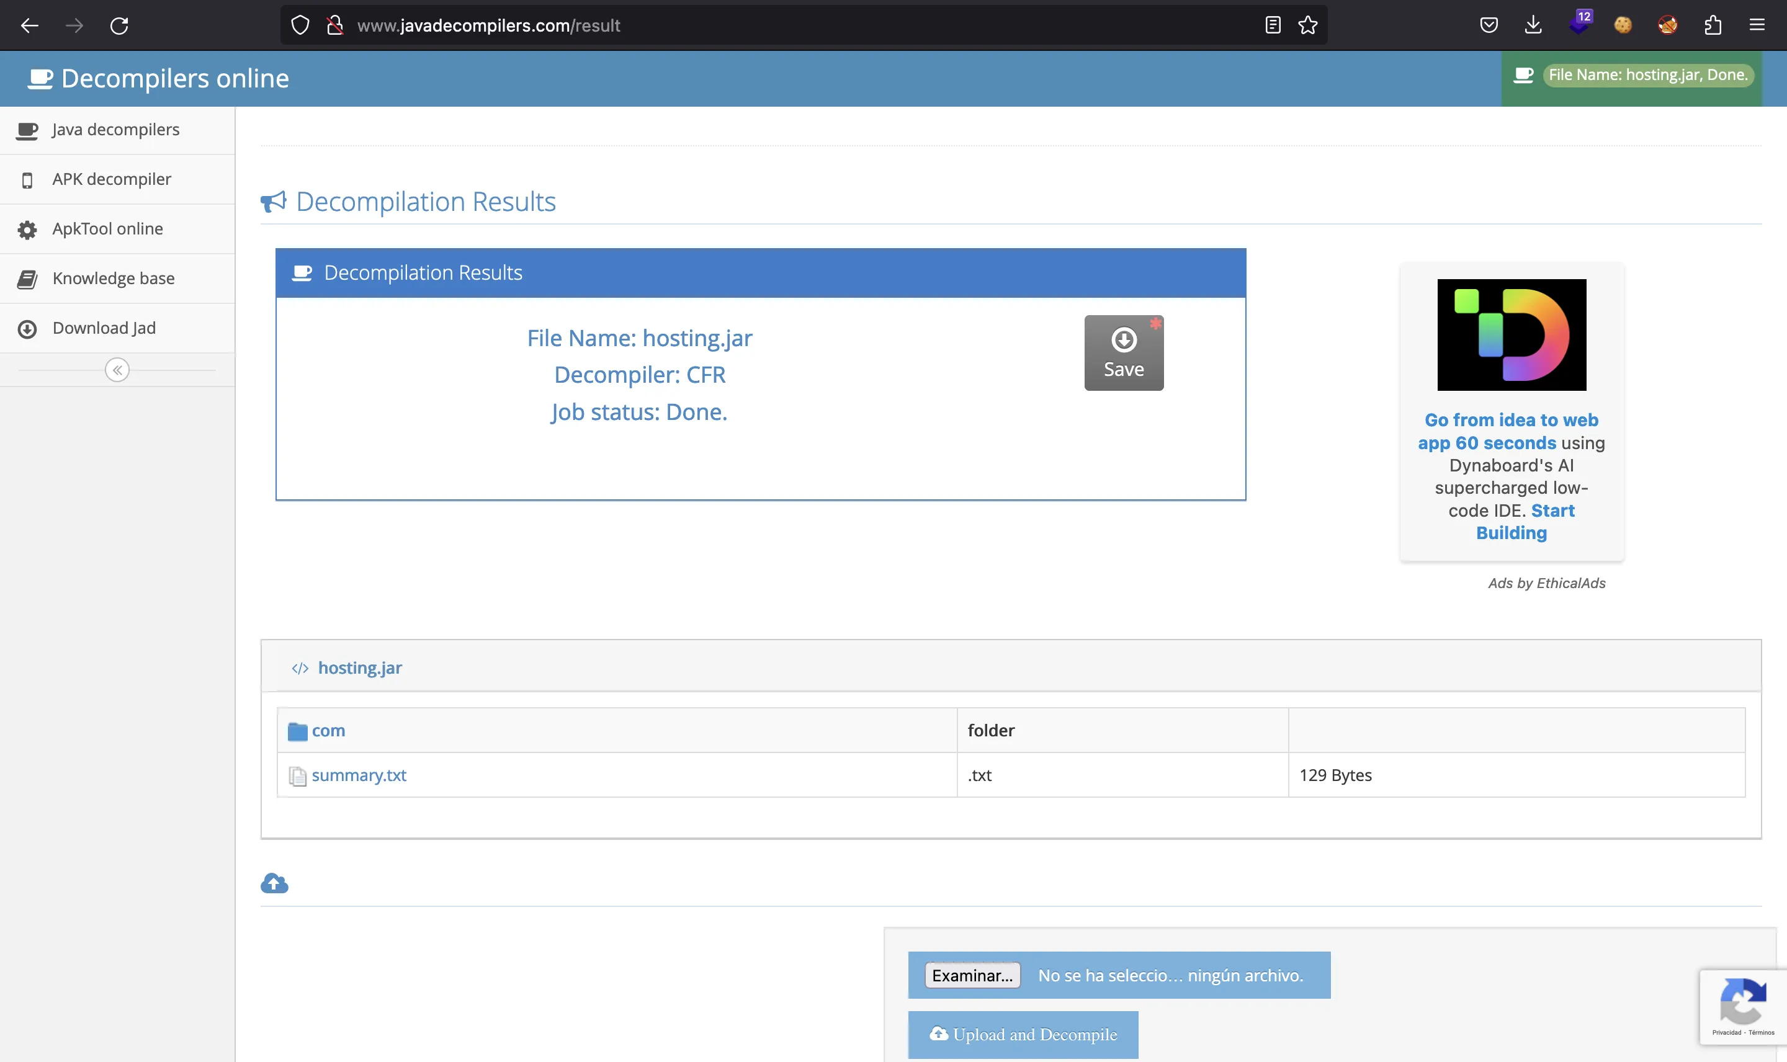Open the hosting.jar breadcrumb link
Viewport: 1787px width, 1062px height.
pos(359,667)
